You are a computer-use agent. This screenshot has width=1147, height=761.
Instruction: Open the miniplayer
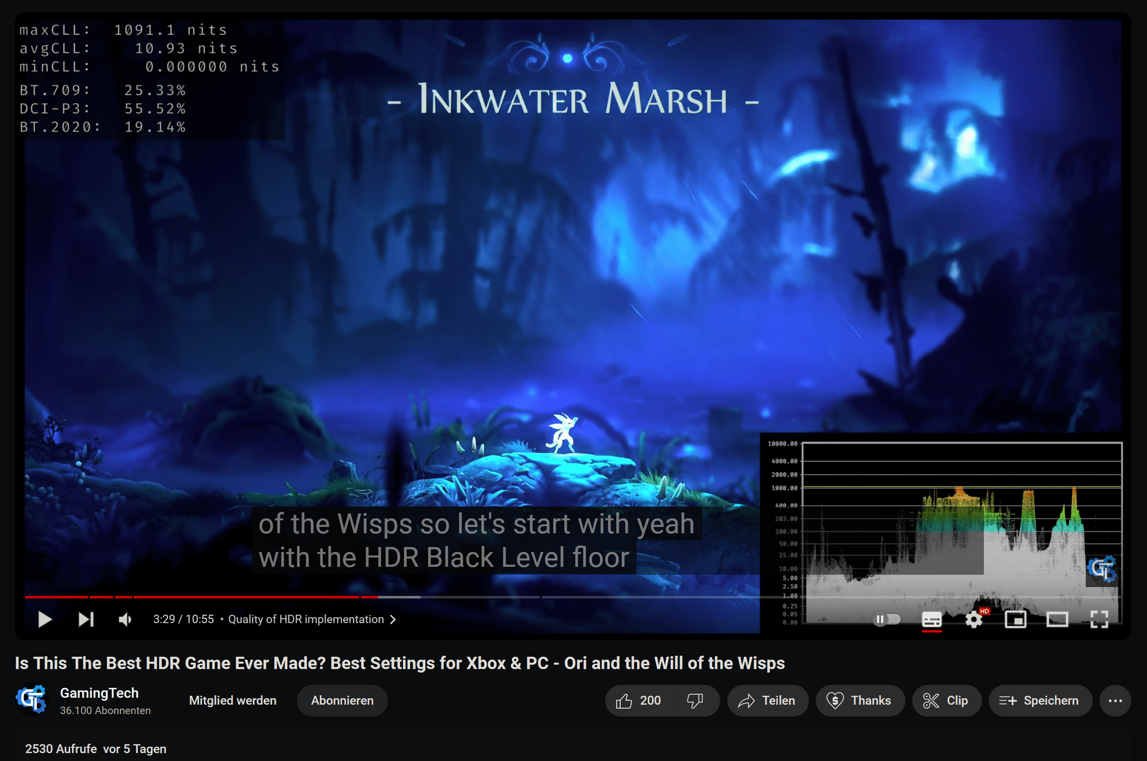[x=1016, y=619]
